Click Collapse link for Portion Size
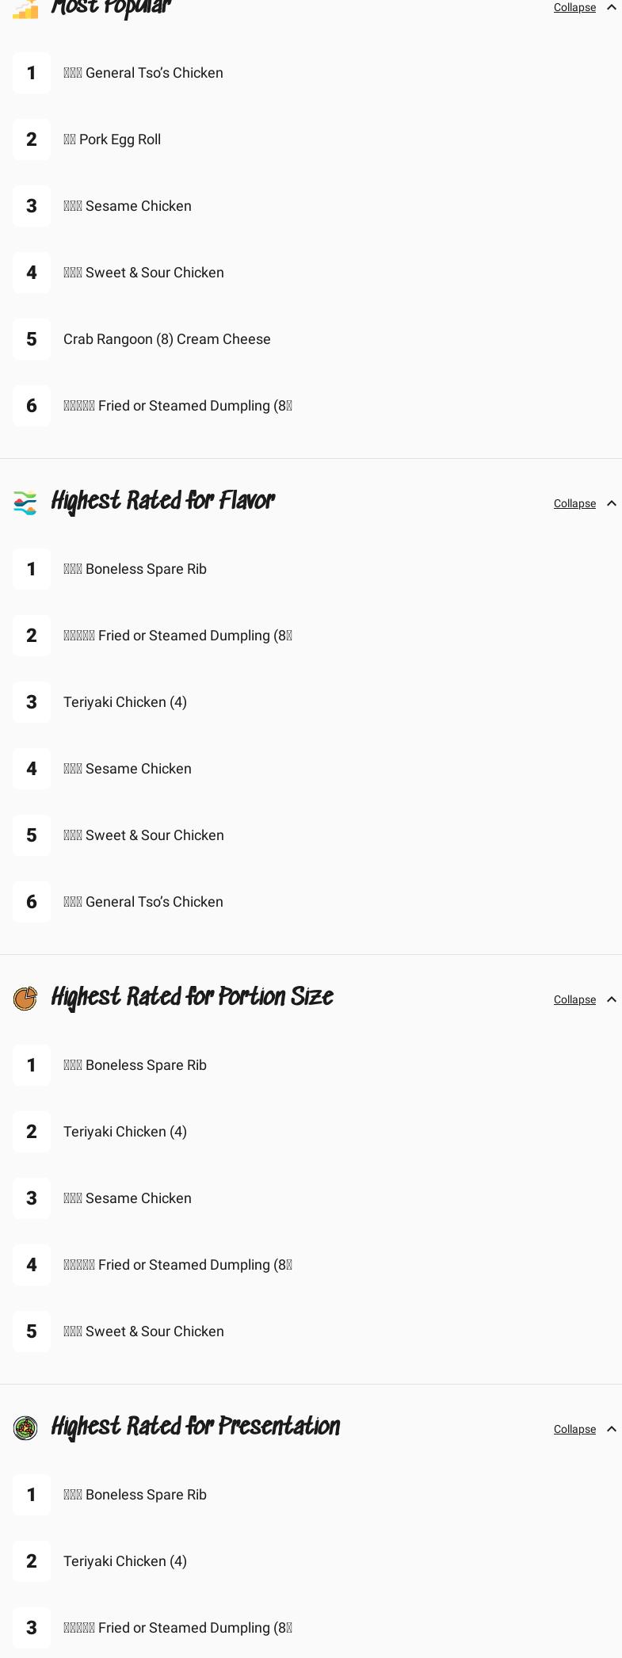The width and height of the screenshot is (622, 1658). (574, 999)
